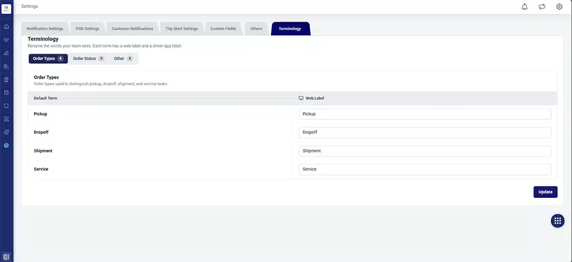Open the Customer Notifications tab
This screenshot has width=572, height=262.
(x=132, y=29)
